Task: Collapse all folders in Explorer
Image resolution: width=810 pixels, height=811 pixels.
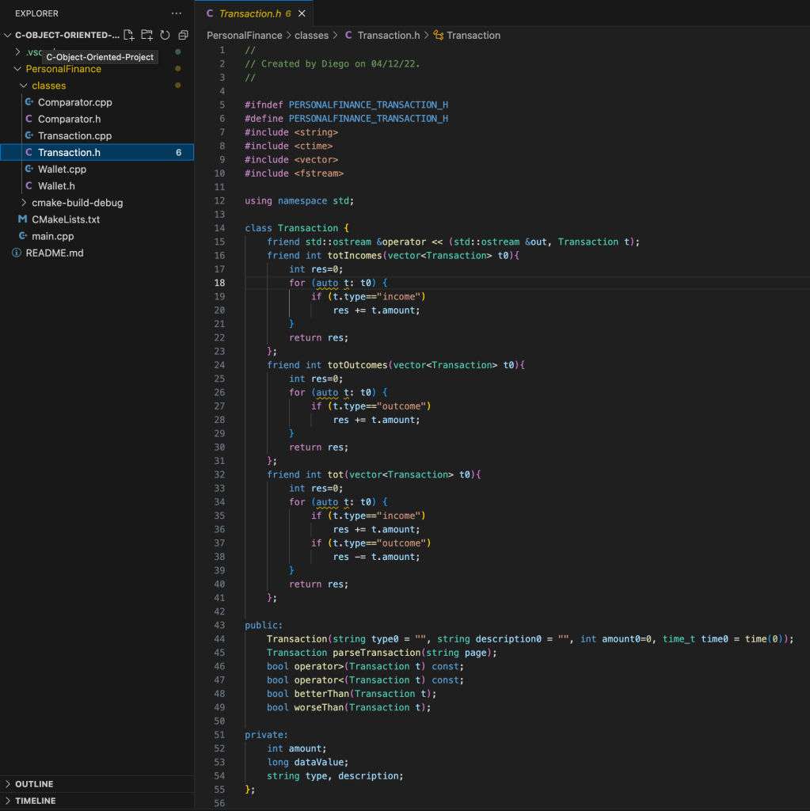Action: (183, 35)
